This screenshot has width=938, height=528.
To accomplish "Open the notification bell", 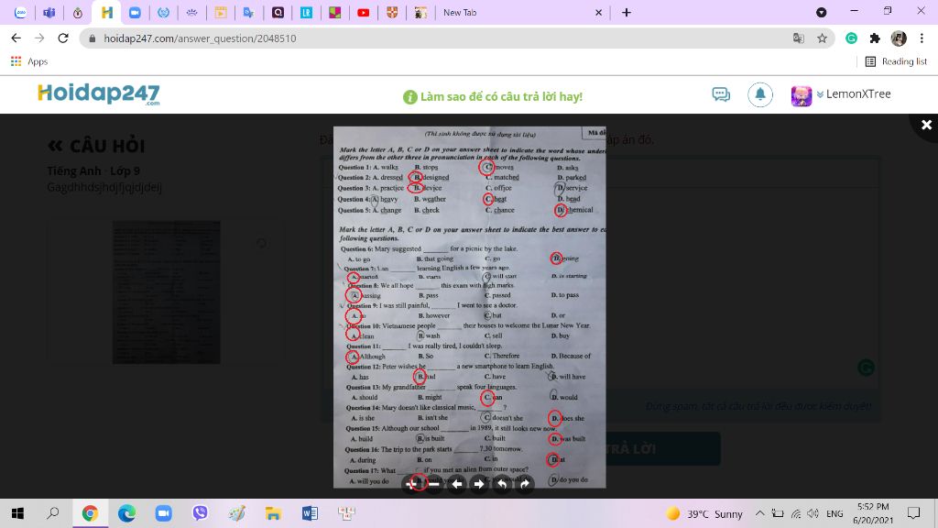I will point(759,94).
